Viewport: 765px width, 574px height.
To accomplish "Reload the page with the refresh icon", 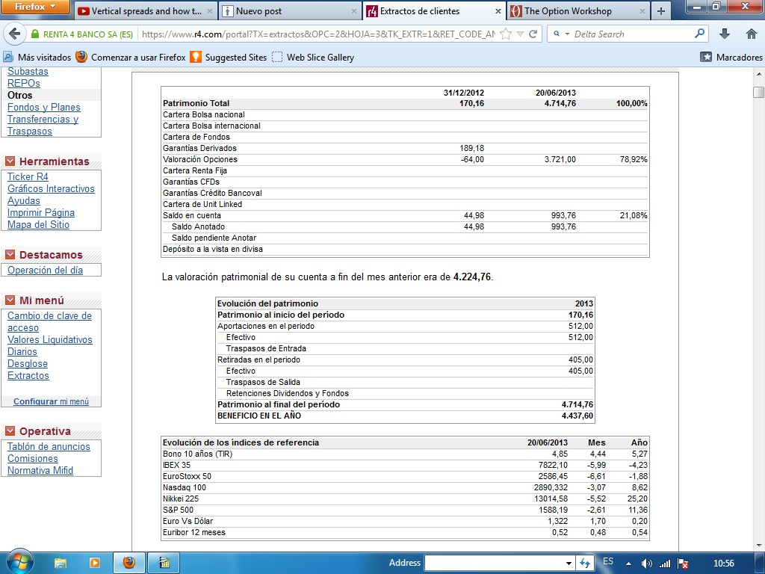I will 533,34.
